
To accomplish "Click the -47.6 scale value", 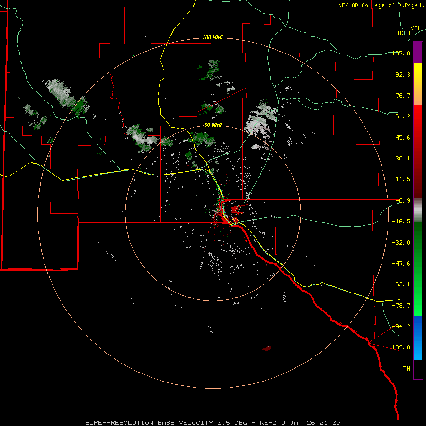I will (x=401, y=263).
